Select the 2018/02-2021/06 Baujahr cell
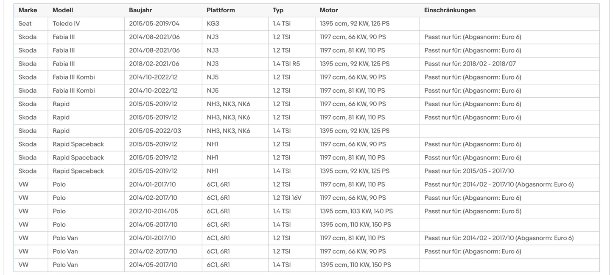 click(x=154, y=64)
